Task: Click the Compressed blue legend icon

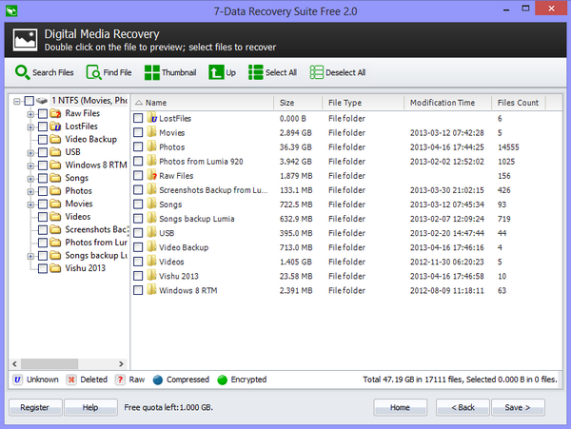Action: (x=158, y=380)
